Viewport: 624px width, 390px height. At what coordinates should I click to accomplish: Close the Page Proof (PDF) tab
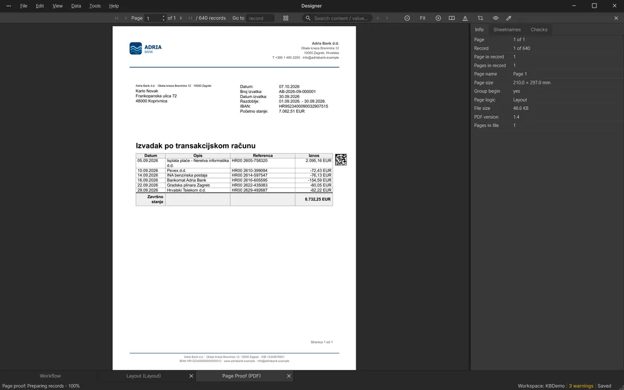pyautogui.click(x=289, y=376)
